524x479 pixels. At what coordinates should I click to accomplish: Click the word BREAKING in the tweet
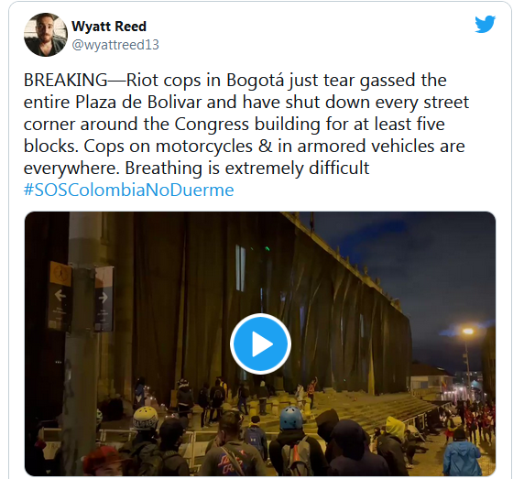pyautogui.click(x=66, y=81)
